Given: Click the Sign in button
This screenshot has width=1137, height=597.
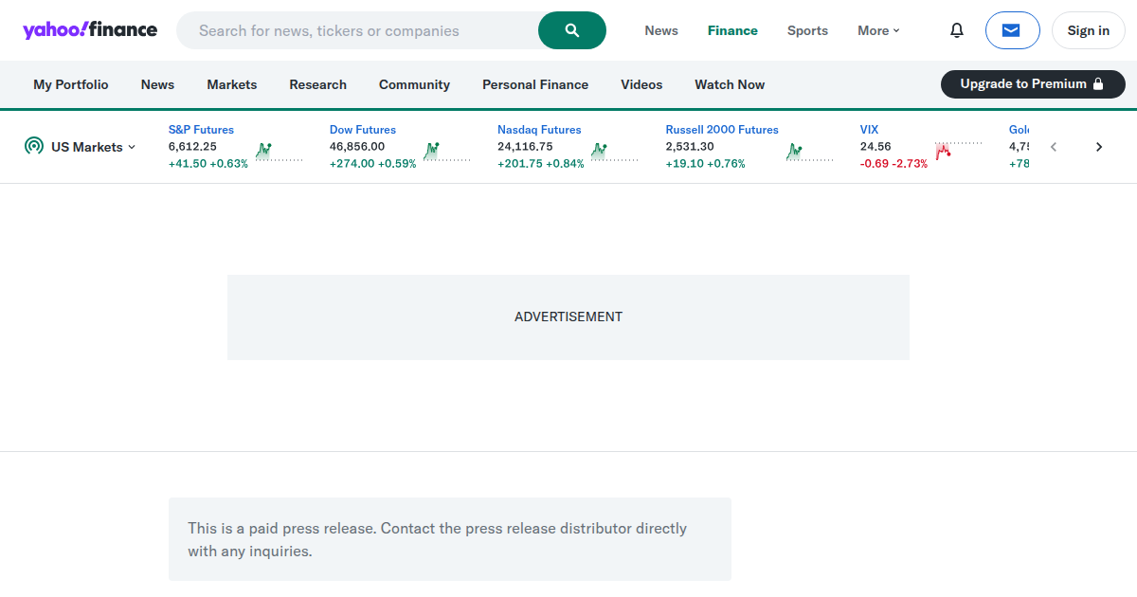Looking at the screenshot, I should coord(1088,30).
